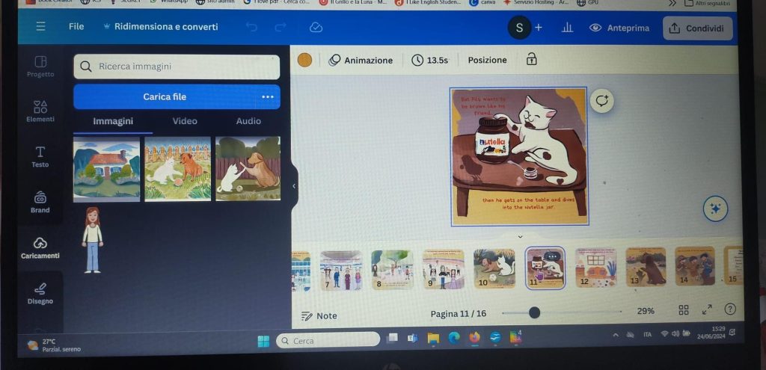Switch to the Video tab
The height and width of the screenshot is (370, 766).
185,122
